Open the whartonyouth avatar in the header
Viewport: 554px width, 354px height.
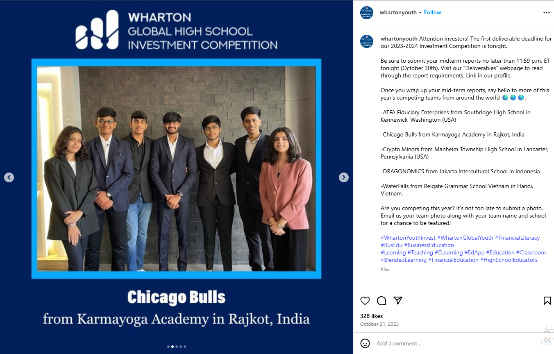(x=367, y=13)
